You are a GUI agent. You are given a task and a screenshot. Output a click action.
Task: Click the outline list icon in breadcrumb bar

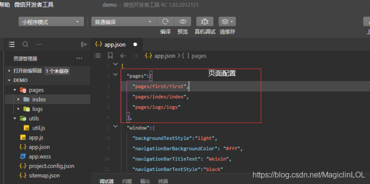point(97,56)
